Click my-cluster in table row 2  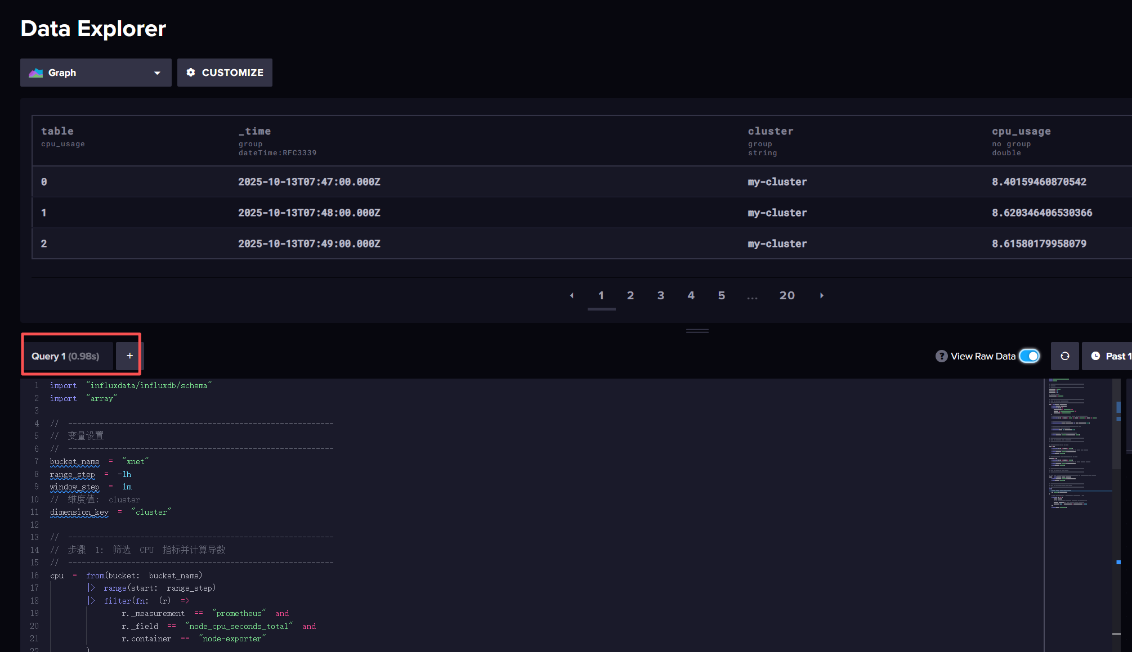coord(777,244)
